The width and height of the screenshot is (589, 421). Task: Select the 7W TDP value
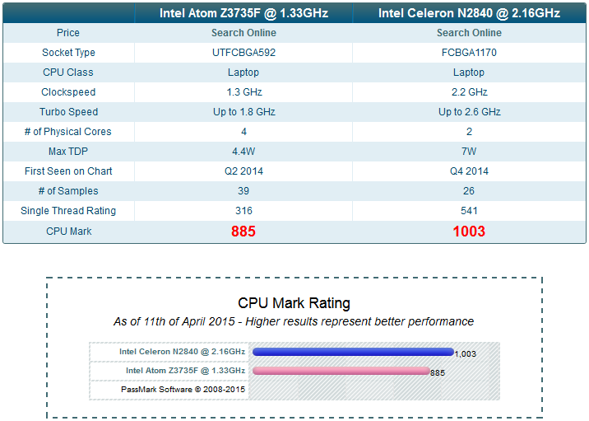point(469,152)
